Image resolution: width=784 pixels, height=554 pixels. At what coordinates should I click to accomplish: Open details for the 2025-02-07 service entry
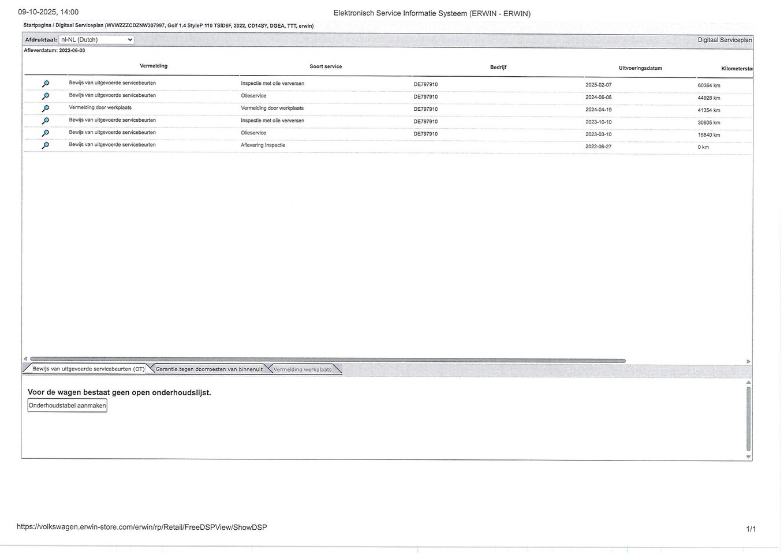coord(46,84)
